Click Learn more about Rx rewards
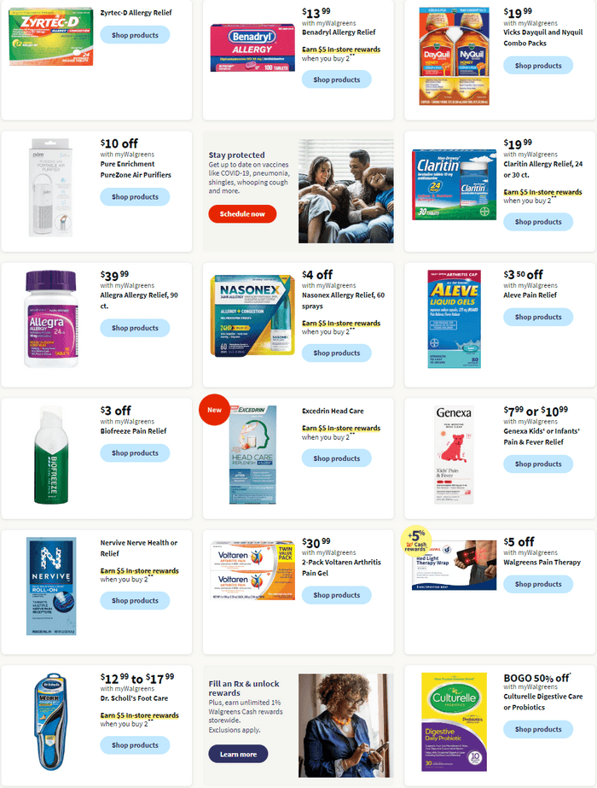 click(x=238, y=754)
